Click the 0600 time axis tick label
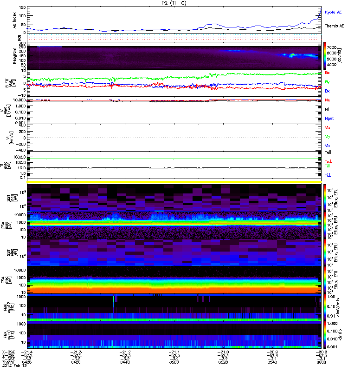This screenshot has height=372, width=348. tap(321, 362)
